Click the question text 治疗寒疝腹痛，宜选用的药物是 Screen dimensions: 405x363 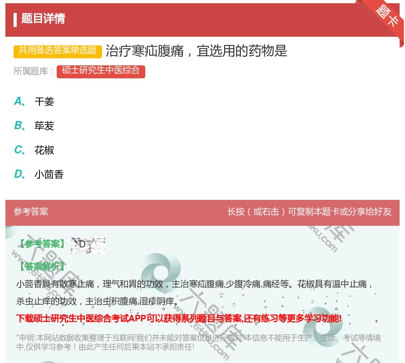pos(197,51)
